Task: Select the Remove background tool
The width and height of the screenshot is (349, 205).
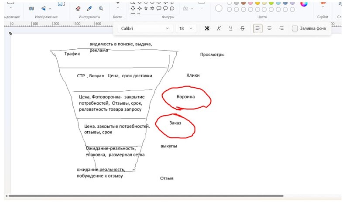Action: [x=31, y=8]
